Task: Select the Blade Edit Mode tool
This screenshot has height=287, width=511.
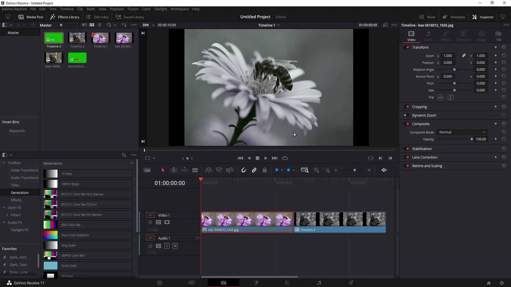Action: [195, 170]
